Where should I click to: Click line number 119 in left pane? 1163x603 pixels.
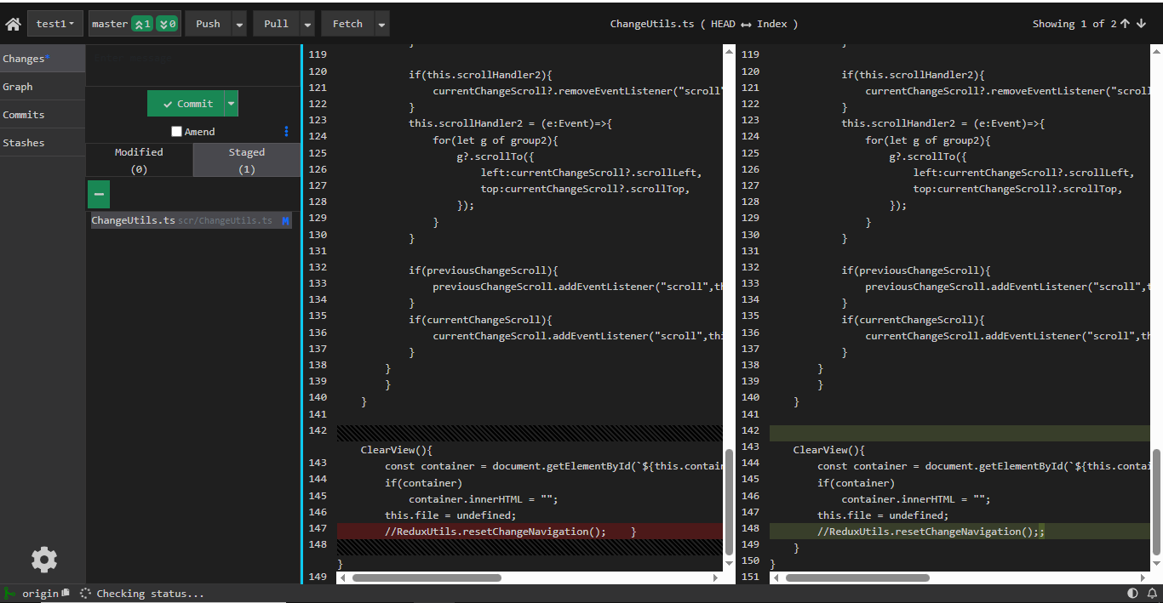[318, 54]
